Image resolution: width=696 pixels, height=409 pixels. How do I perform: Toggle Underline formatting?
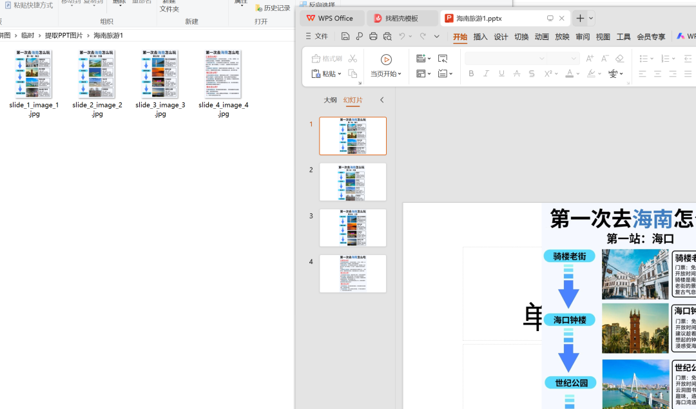[x=501, y=73]
